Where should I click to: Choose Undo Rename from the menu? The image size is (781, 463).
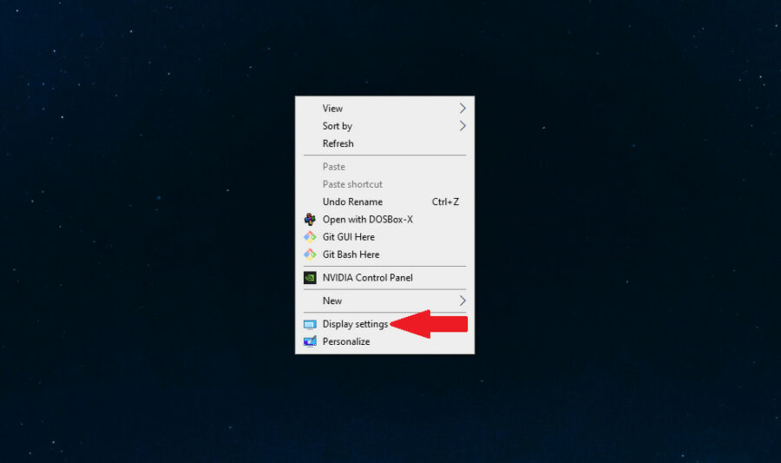point(384,202)
